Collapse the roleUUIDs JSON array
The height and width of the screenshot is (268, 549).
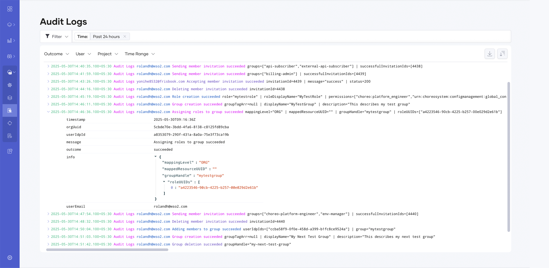click(x=164, y=182)
